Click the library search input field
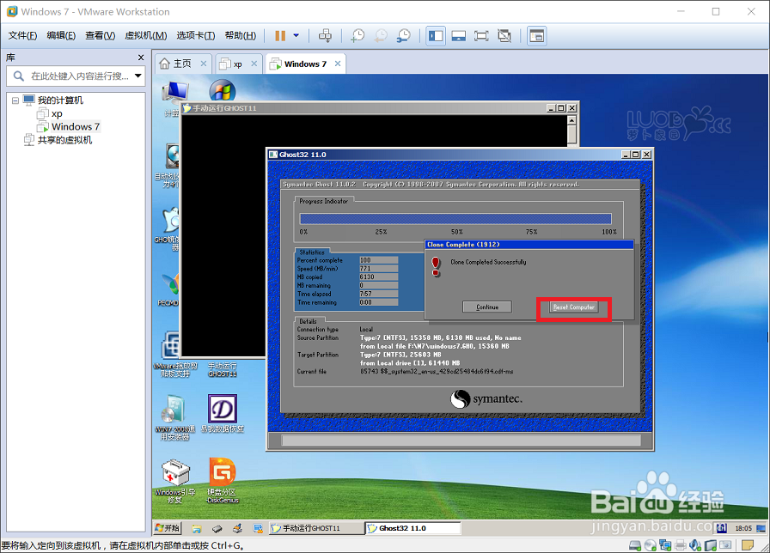The height and width of the screenshot is (553, 770). coord(78,76)
